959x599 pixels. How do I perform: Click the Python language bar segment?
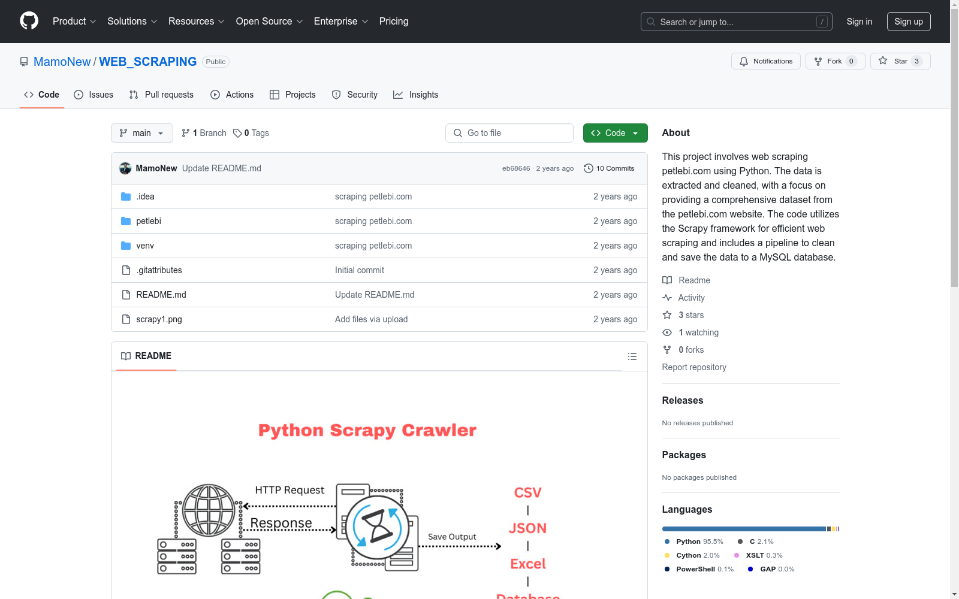coord(744,529)
